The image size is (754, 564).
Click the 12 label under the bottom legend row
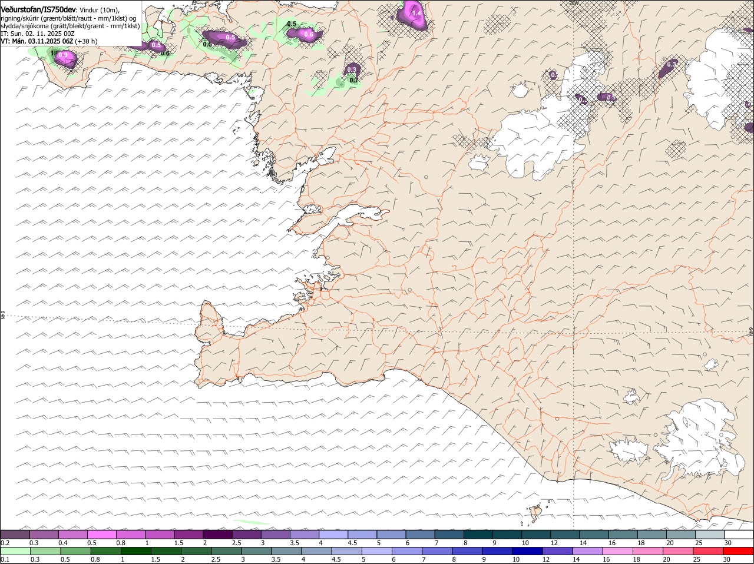[546, 559]
